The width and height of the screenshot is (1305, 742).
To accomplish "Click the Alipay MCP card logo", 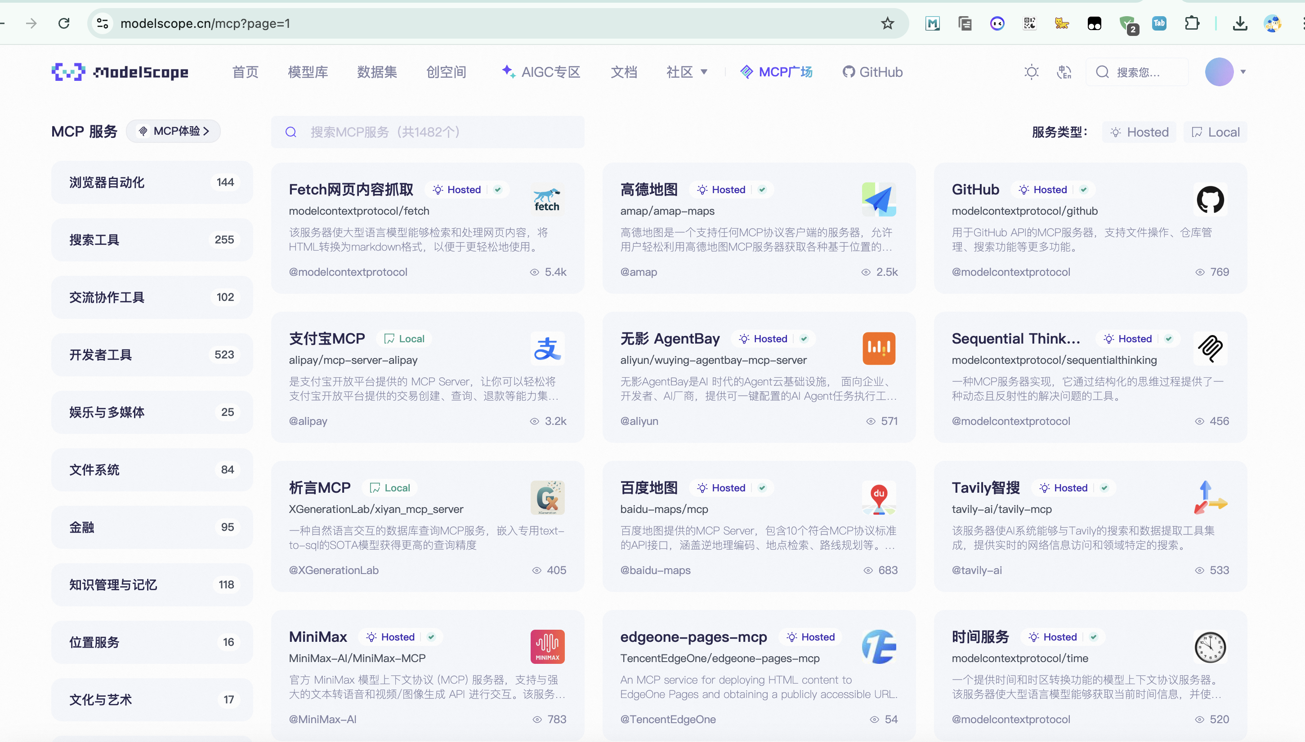I will click(547, 349).
